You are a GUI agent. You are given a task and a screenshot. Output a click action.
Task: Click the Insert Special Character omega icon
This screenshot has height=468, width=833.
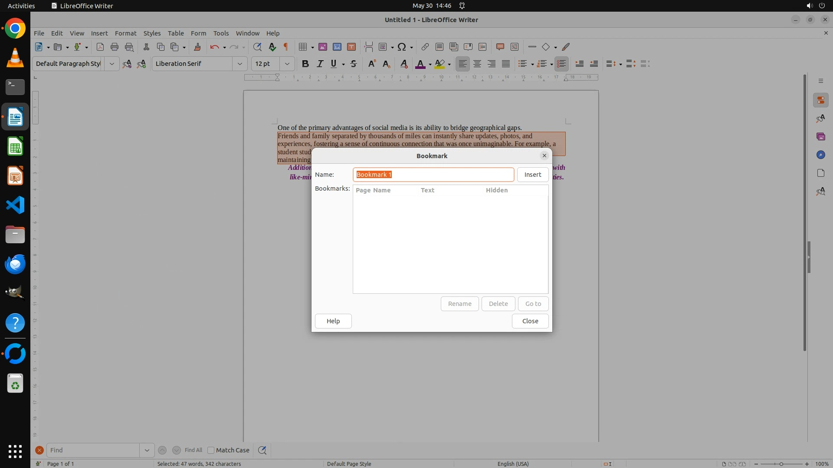[x=402, y=47]
